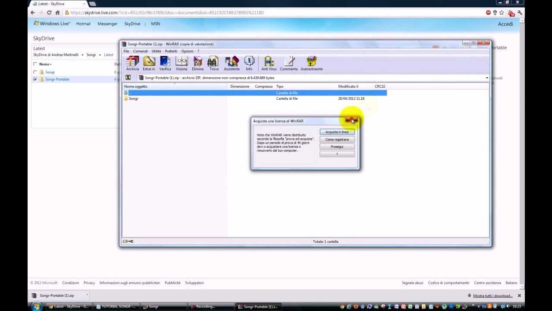Viewport: 552px width, 311px height.
Task: Sort by the Nome oggetto column header
Action: tap(175, 86)
